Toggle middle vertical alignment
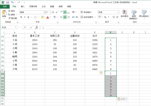This screenshot has height=106, width=151. [65, 12]
